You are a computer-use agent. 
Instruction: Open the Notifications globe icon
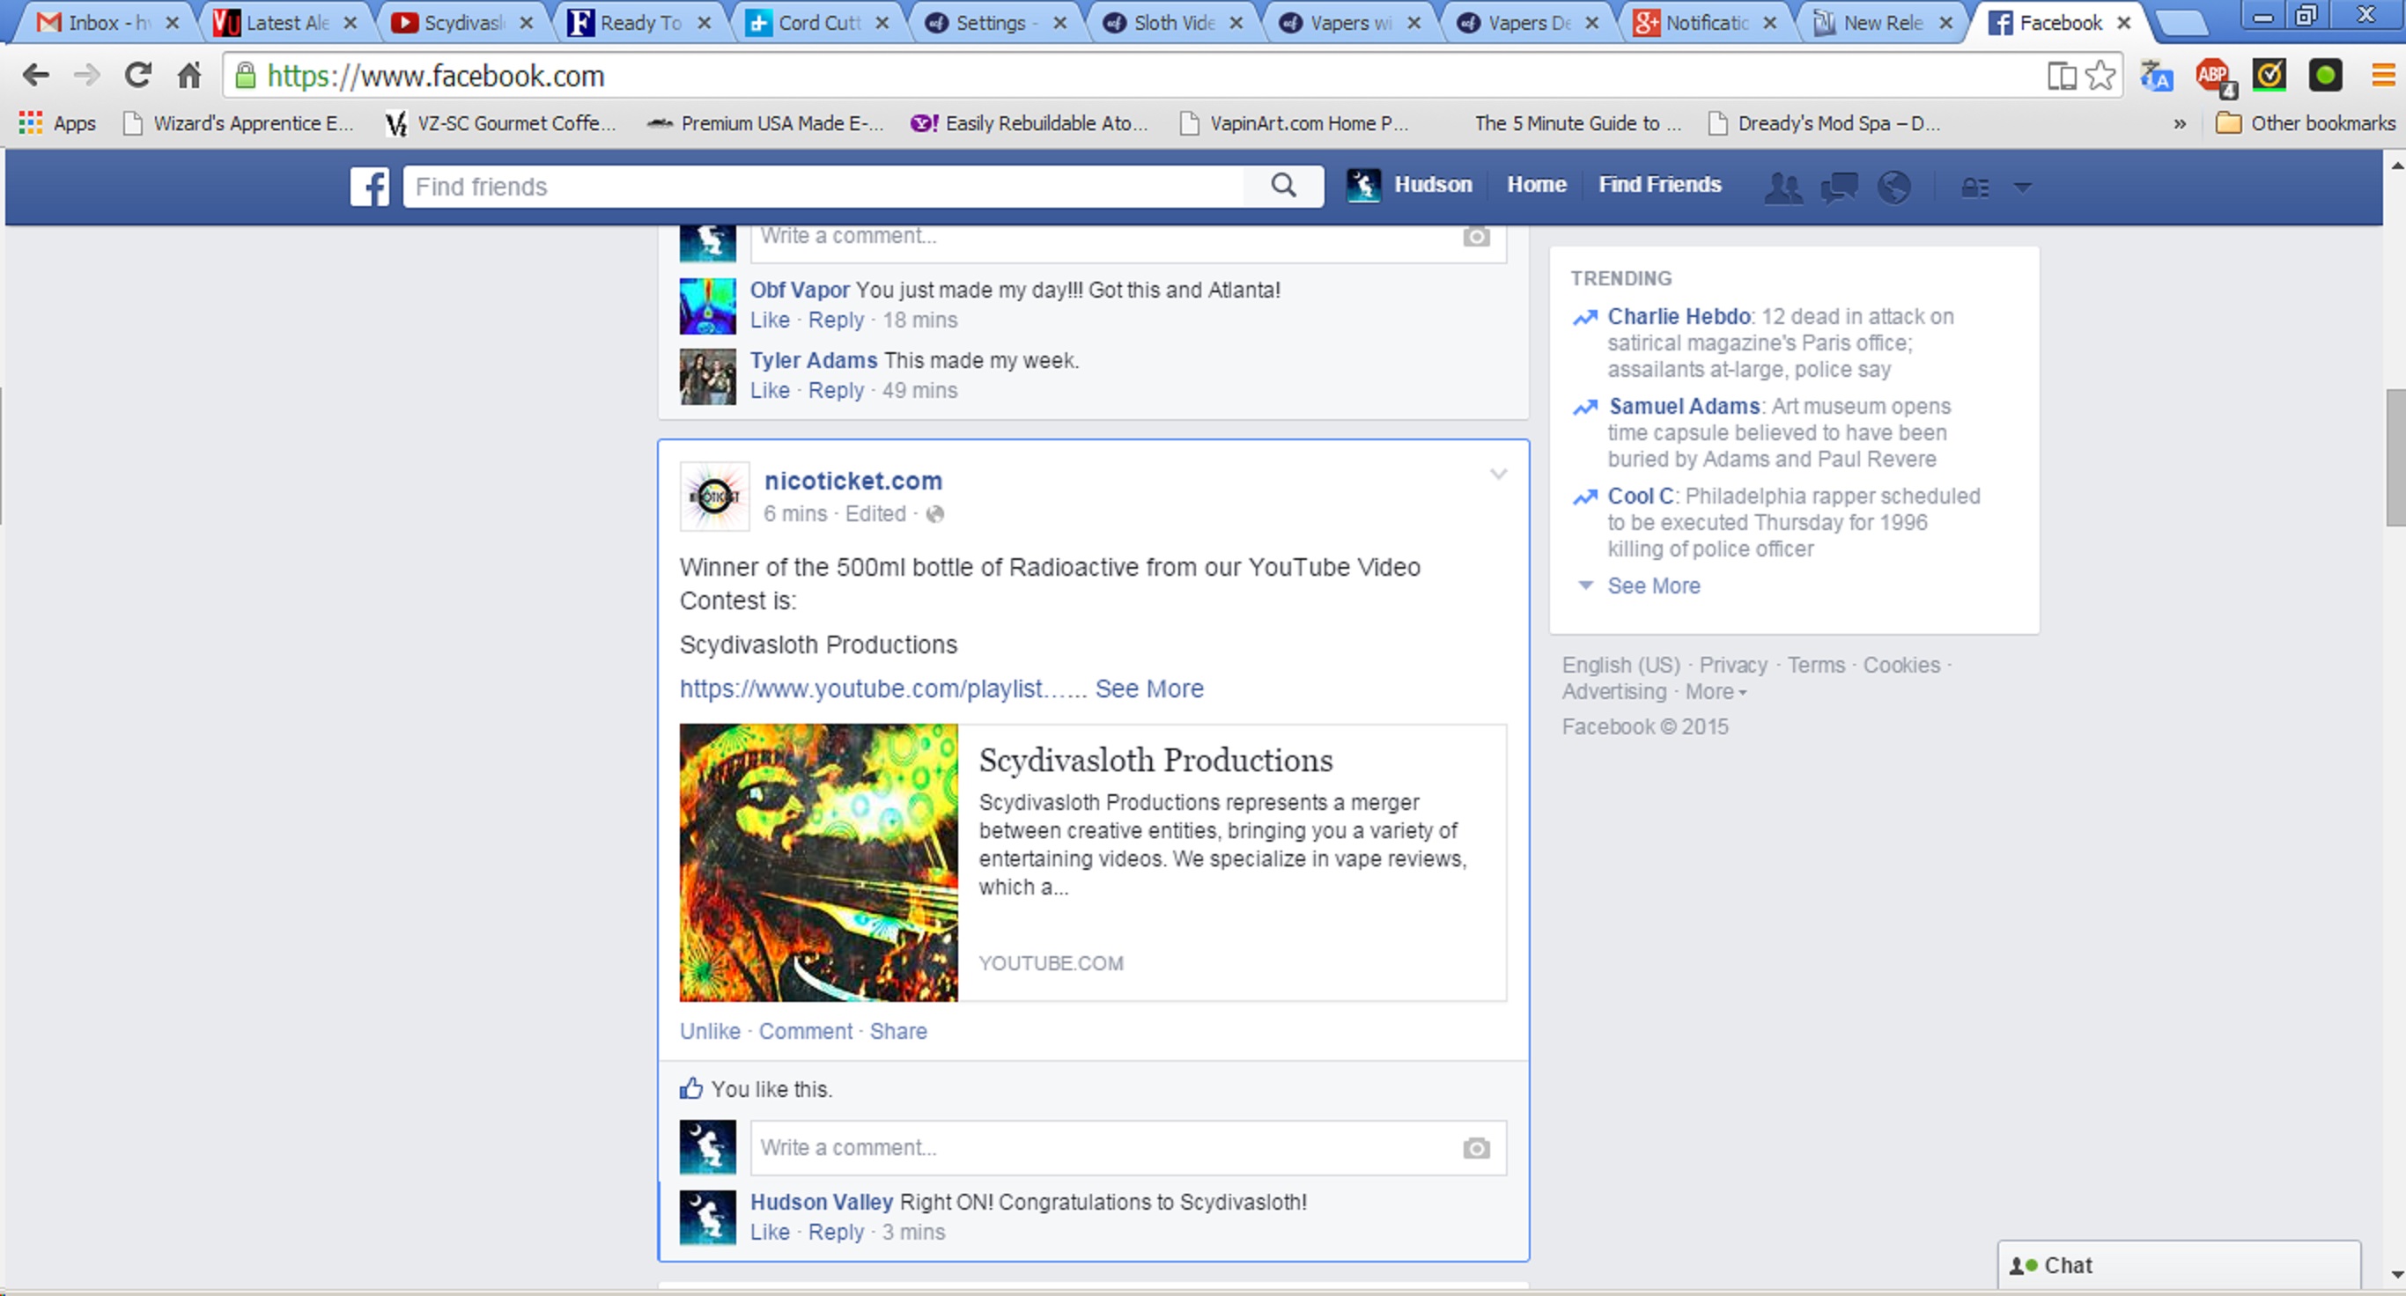1894,188
